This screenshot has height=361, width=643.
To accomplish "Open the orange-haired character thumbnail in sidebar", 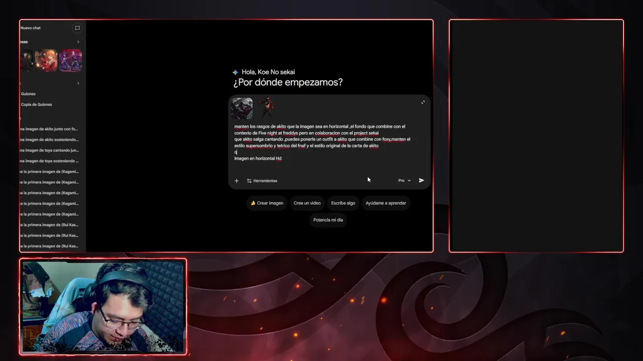I will (x=46, y=60).
